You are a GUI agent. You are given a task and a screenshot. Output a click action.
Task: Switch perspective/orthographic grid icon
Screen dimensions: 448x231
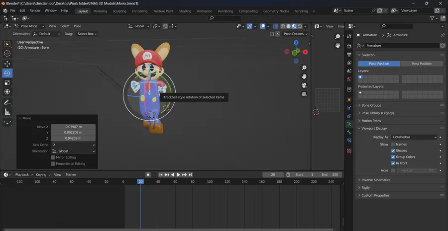click(304, 94)
